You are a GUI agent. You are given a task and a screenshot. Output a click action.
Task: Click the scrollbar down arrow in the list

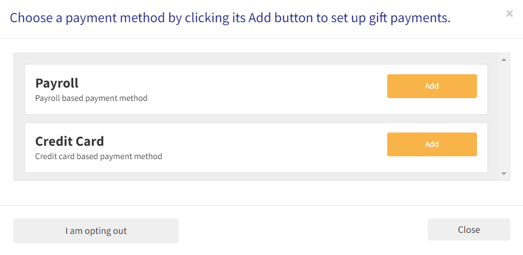(x=504, y=174)
